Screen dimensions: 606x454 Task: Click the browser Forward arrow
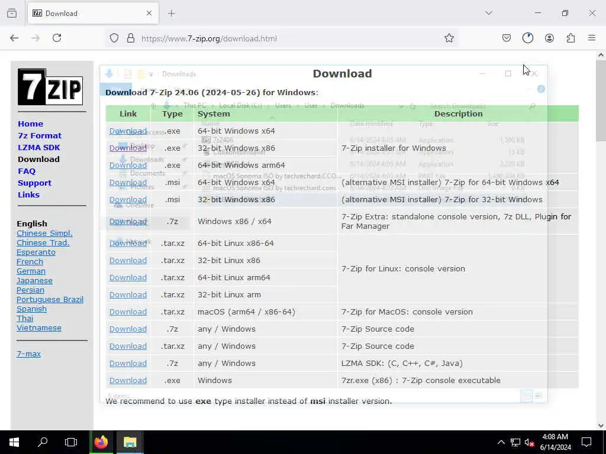(x=36, y=38)
